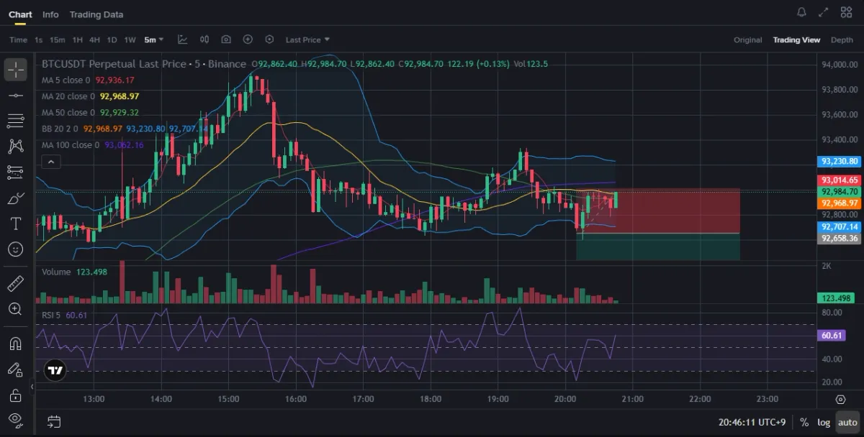Toggle magnet mode for drawings
Viewport: 864px width, 437px height.
point(16,344)
